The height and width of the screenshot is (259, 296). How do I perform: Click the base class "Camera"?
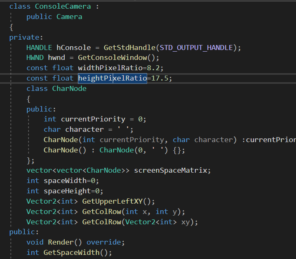[x=69, y=17]
